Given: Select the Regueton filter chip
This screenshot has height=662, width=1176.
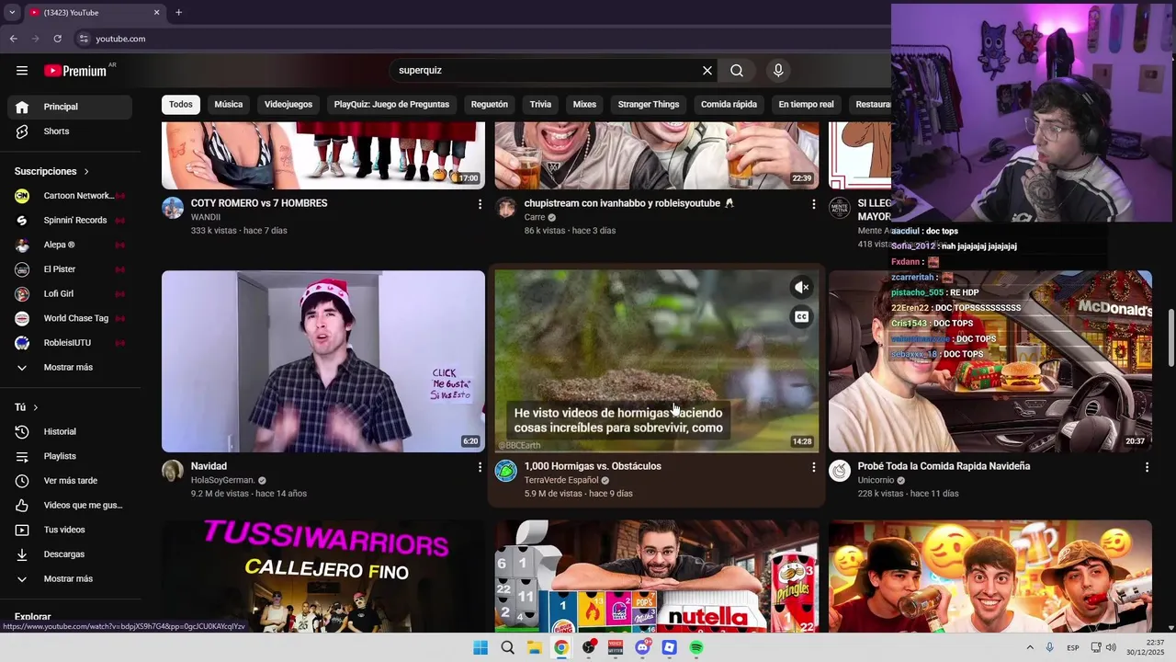Looking at the screenshot, I should point(490,105).
